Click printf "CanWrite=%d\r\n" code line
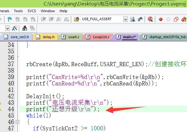187x132 pixels. point(95,77)
